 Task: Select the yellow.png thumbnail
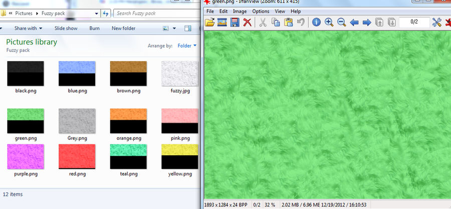(x=180, y=156)
